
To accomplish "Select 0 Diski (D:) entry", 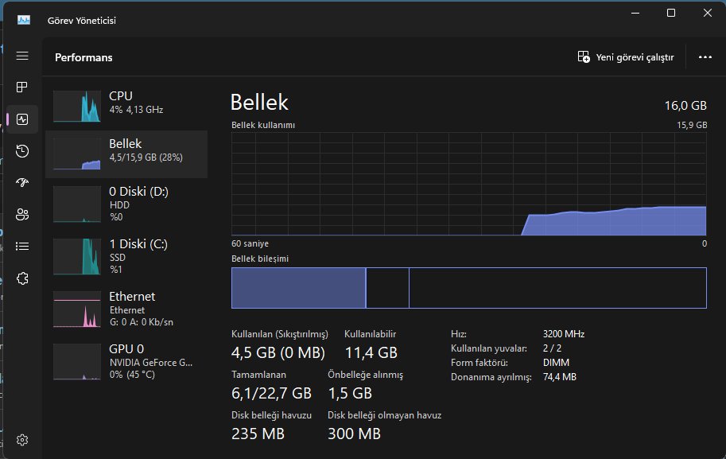I will (126, 204).
